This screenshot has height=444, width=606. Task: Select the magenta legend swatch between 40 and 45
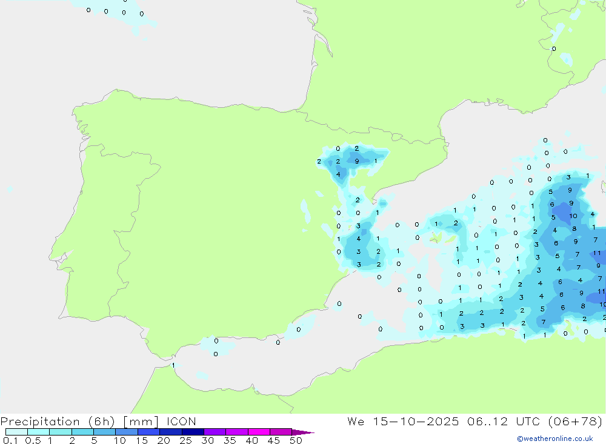tap(259, 432)
